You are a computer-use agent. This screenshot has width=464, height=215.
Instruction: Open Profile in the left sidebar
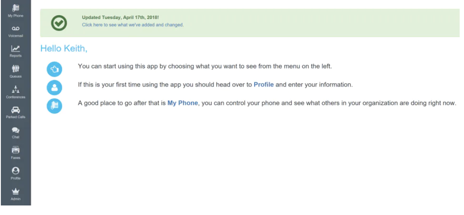(x=15, y=173)
